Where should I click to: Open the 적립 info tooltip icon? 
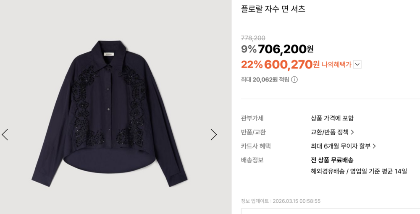click(294, 80)
